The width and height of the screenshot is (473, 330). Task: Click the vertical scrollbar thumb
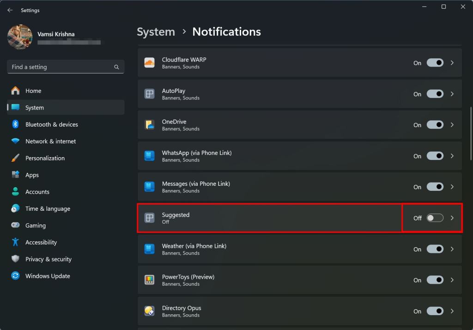point(471,133)
